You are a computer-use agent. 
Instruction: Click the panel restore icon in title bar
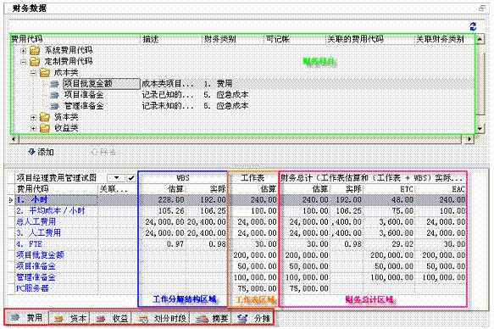coord(481,8)
